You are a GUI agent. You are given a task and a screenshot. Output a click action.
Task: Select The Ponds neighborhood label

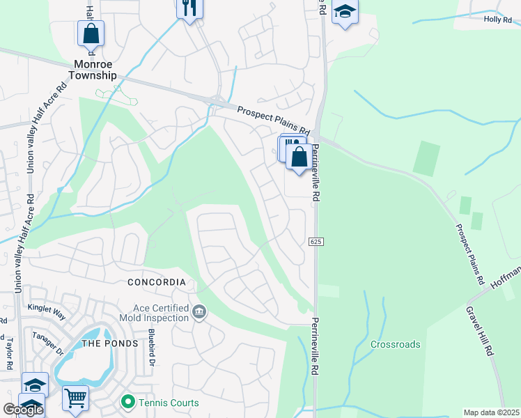[x=110, y=343]
